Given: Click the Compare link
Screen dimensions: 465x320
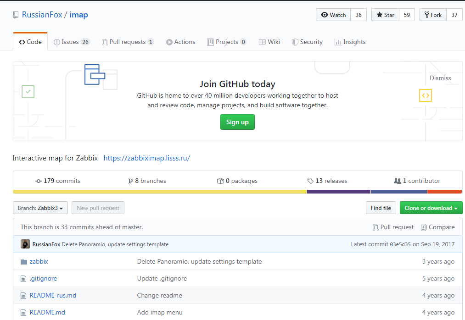Looking at the screenshot, I should pos(438,227).
